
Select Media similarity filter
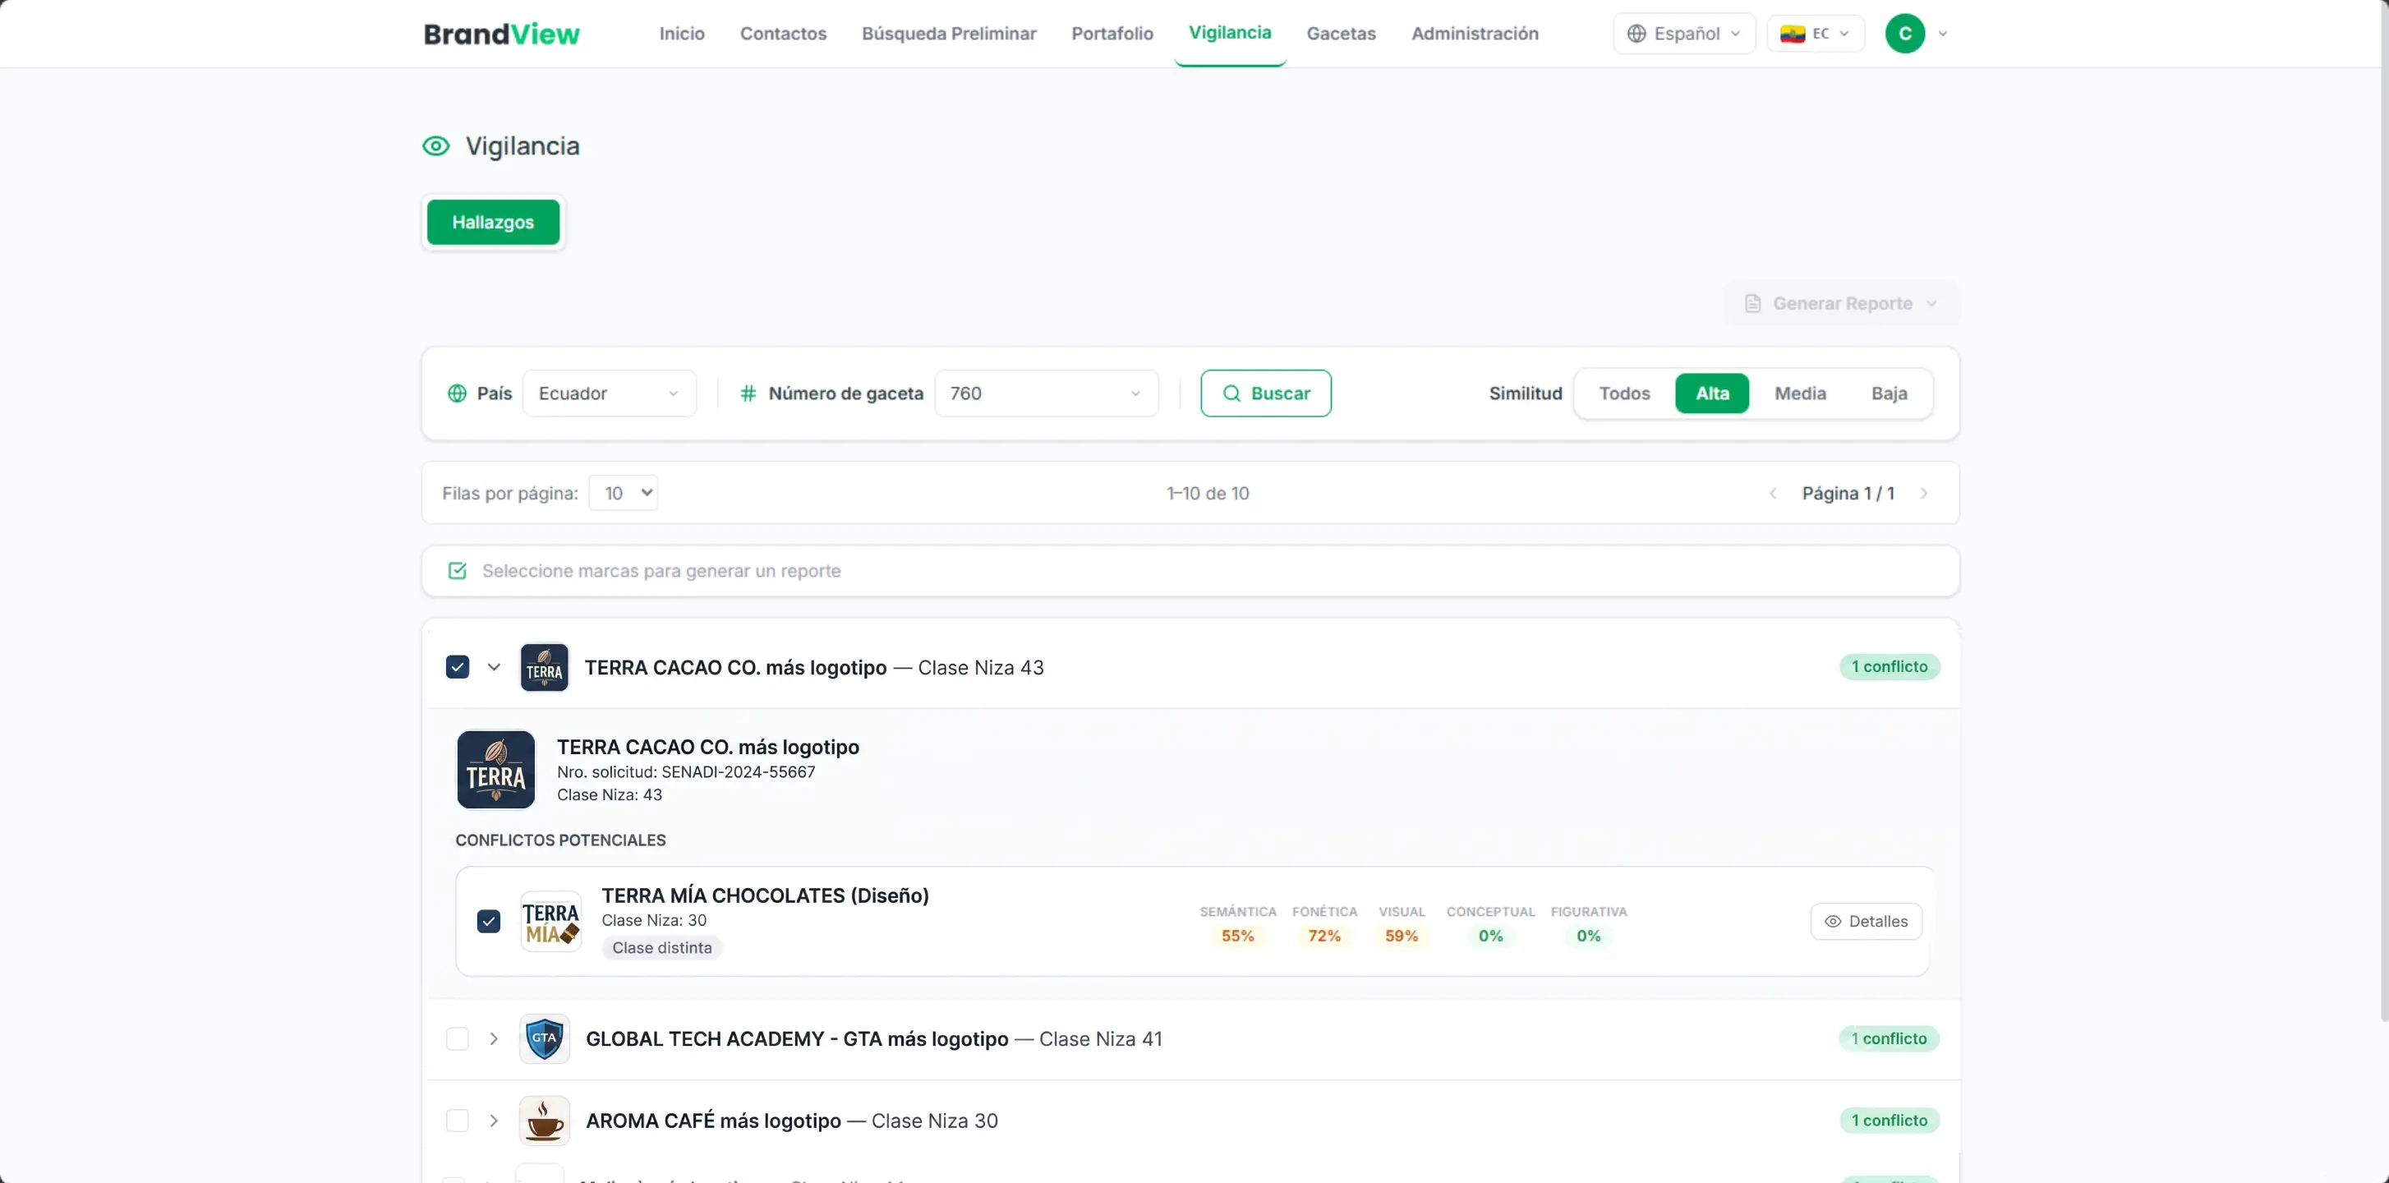[1800, 393]
